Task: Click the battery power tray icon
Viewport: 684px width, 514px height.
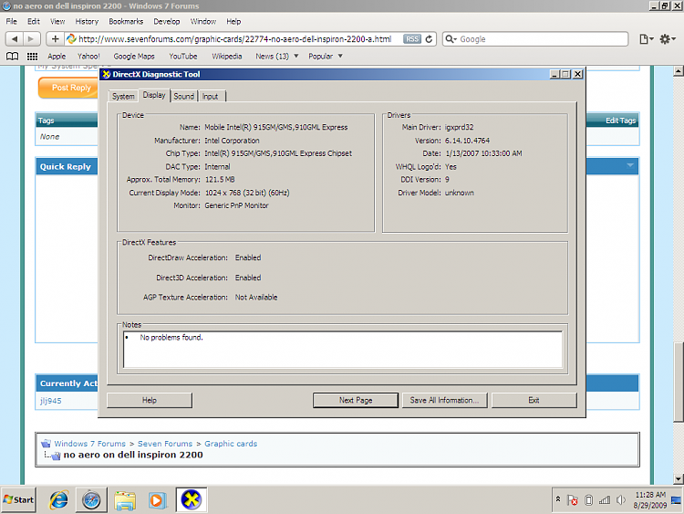Action: click(588, 500)
